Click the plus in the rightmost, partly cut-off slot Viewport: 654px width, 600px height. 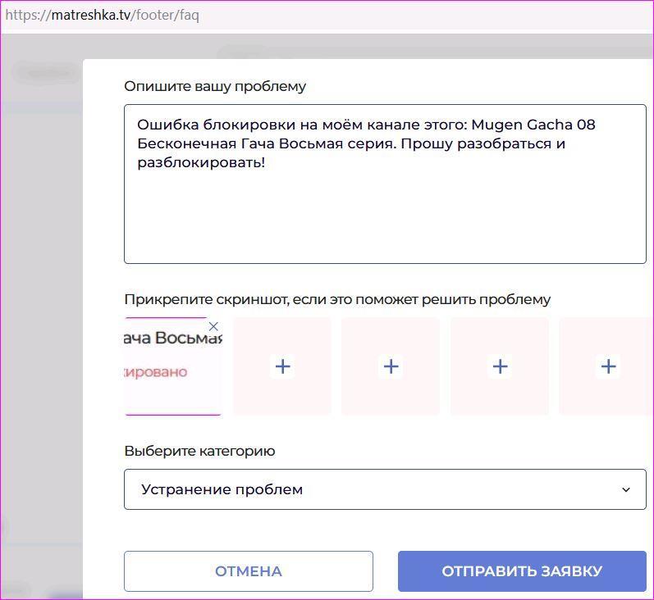point(608,366)
